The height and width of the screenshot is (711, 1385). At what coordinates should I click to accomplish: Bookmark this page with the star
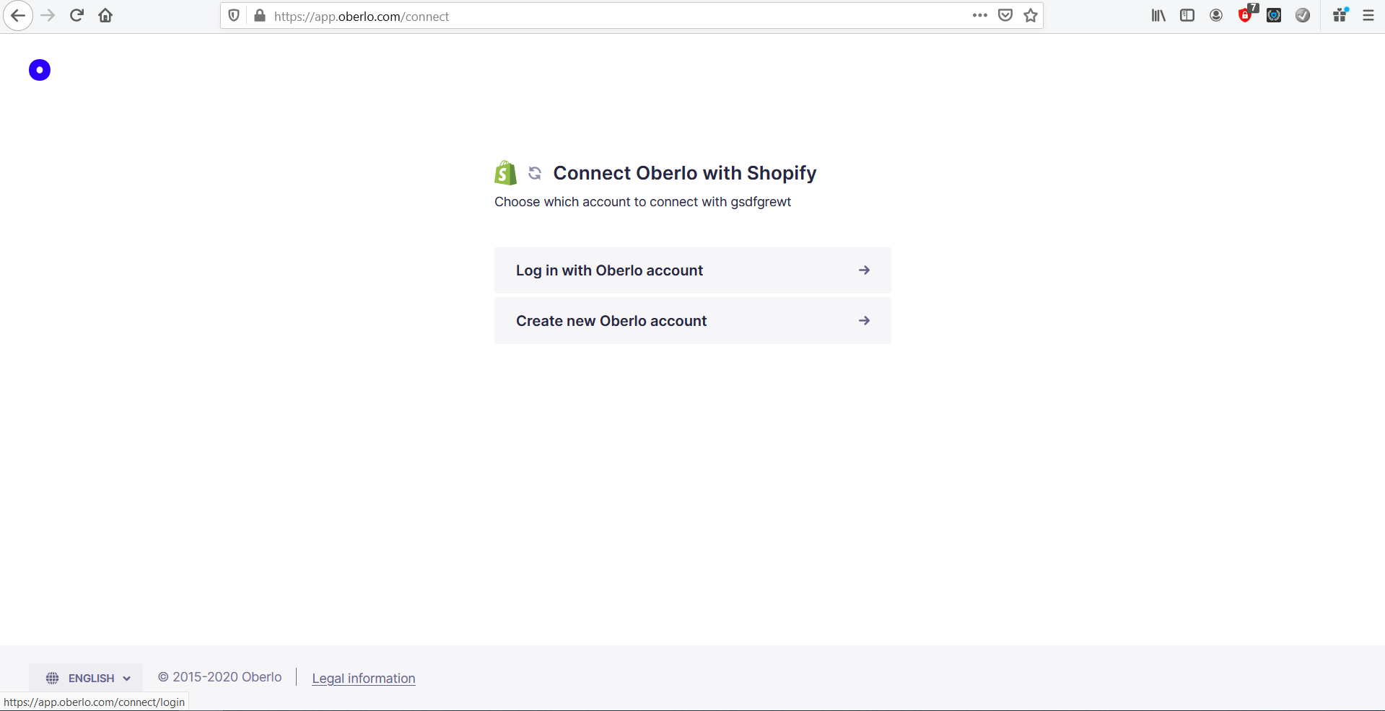tap(1031, 15)
